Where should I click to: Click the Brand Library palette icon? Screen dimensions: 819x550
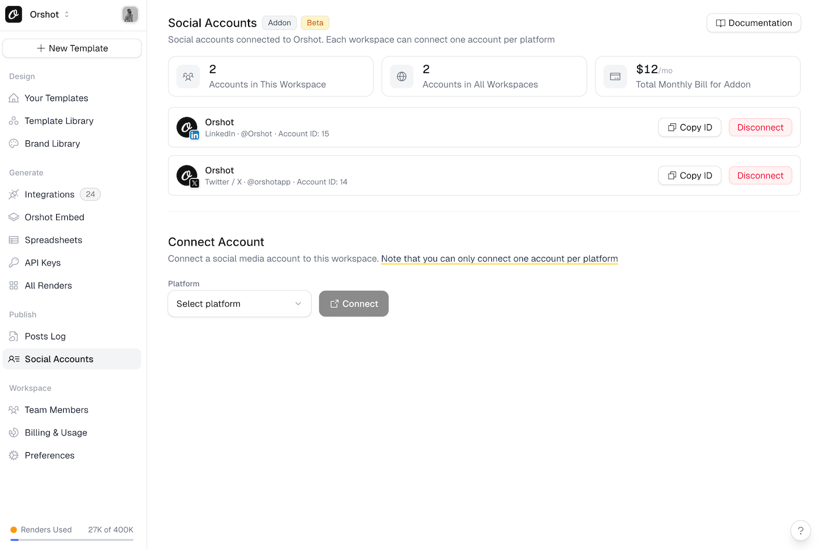coord(14,144)
